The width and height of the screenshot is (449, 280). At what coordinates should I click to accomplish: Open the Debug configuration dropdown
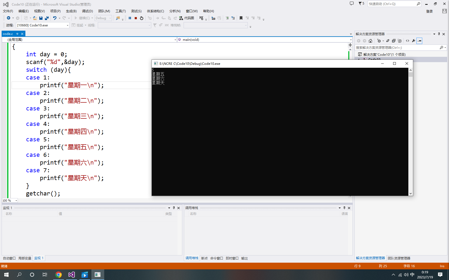(x=103, y=18)
